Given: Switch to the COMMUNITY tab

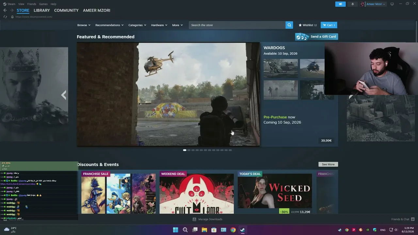Looking at the screenshot, I should 66,10.
